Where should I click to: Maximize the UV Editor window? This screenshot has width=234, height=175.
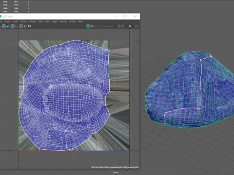[125, 17]
